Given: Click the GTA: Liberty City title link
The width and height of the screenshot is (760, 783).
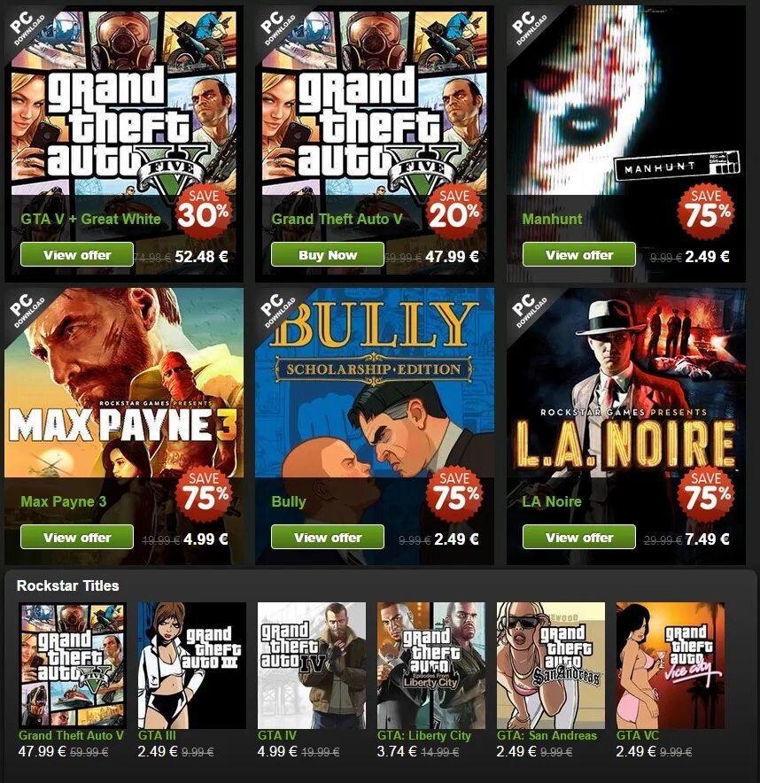Looking at the screenshot, I should pos(424,735).
